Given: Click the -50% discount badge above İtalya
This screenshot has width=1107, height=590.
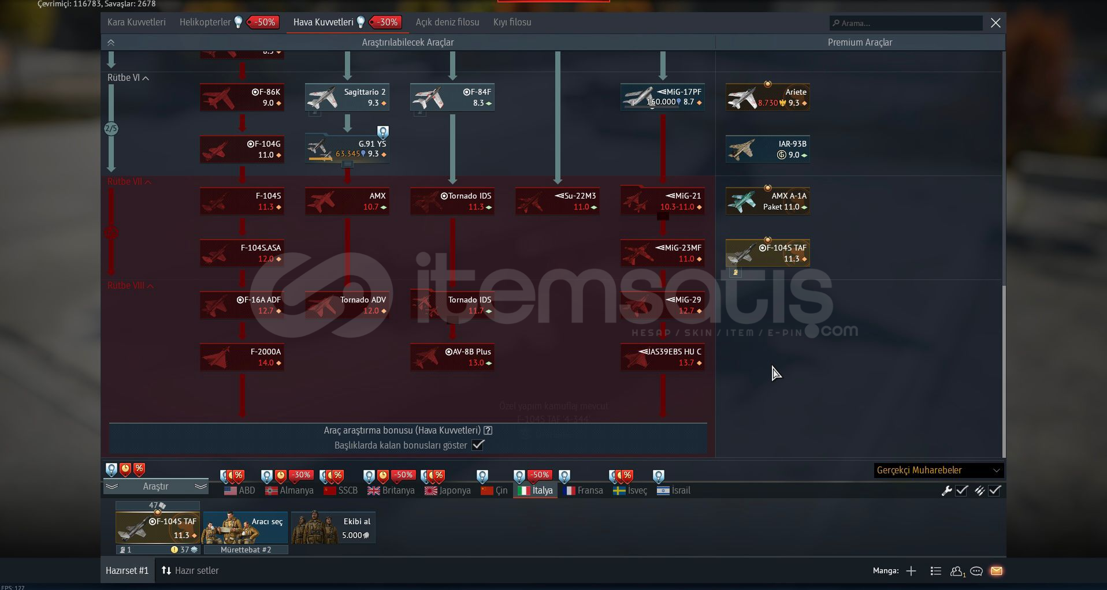Looking at the screenshot, I should coord(538,475).
